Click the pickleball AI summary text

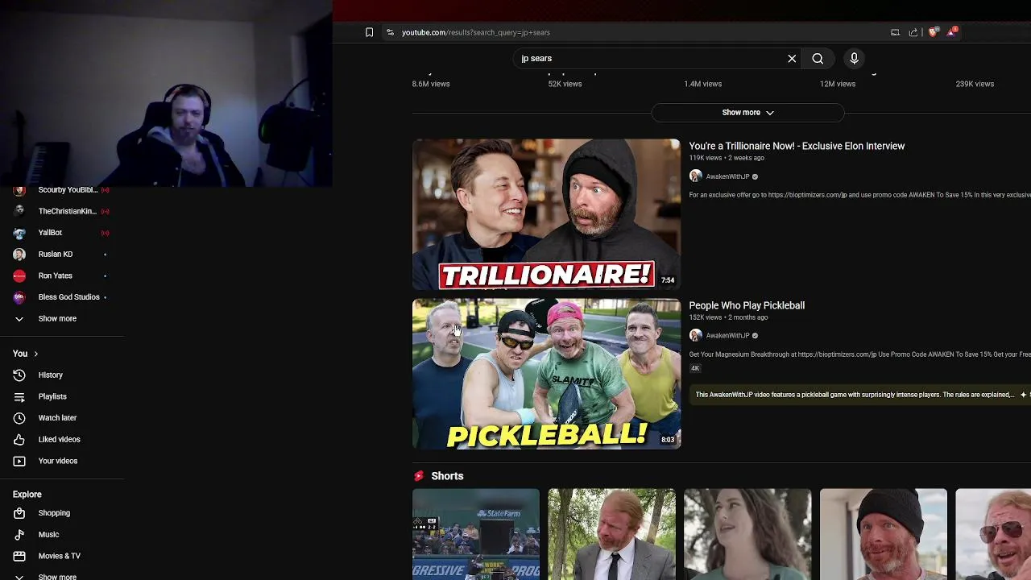point(854,395)
